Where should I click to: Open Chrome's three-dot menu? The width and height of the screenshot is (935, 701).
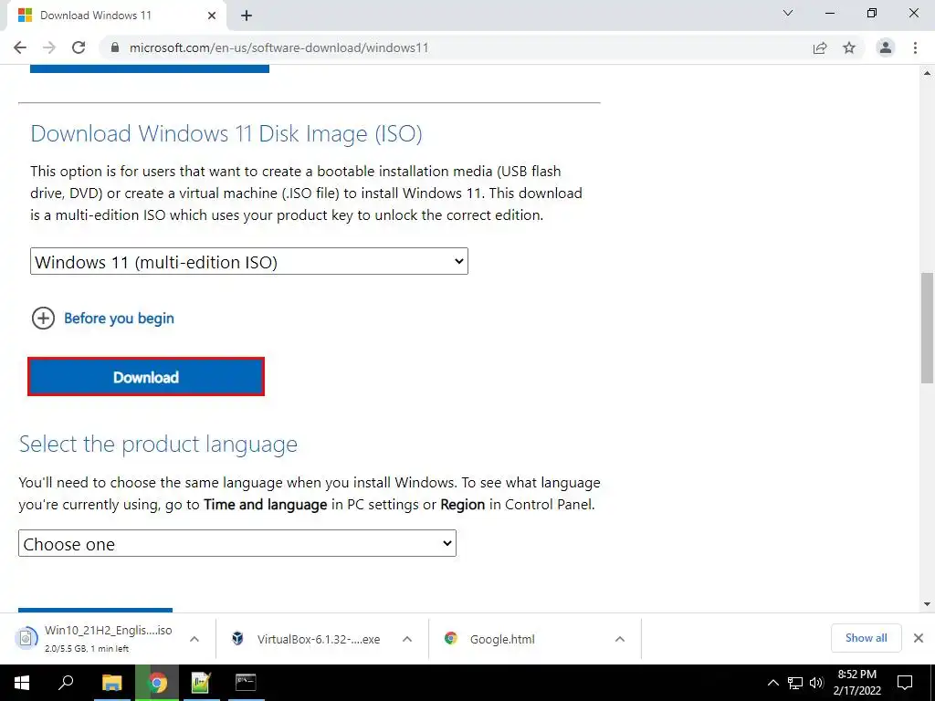coord(915,47)
